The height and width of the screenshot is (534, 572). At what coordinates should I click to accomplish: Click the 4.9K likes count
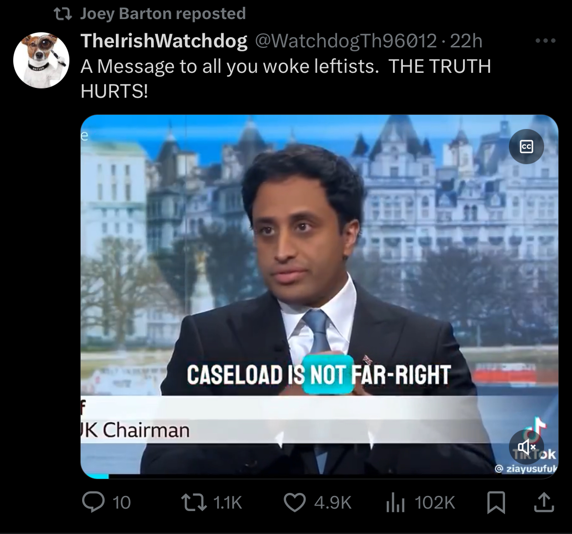(x=332, y=502)
